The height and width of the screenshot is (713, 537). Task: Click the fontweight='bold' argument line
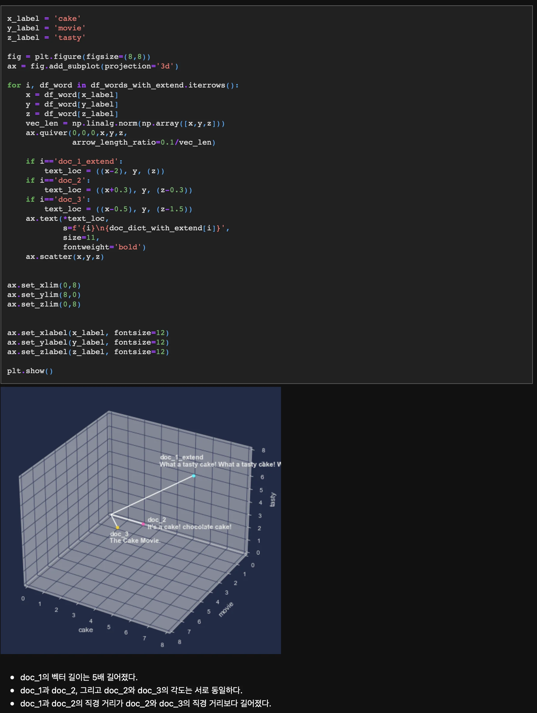pyautogui.click(x=104, y=247)
